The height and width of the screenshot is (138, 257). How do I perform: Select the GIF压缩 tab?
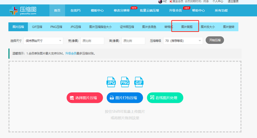pos(37,27)
